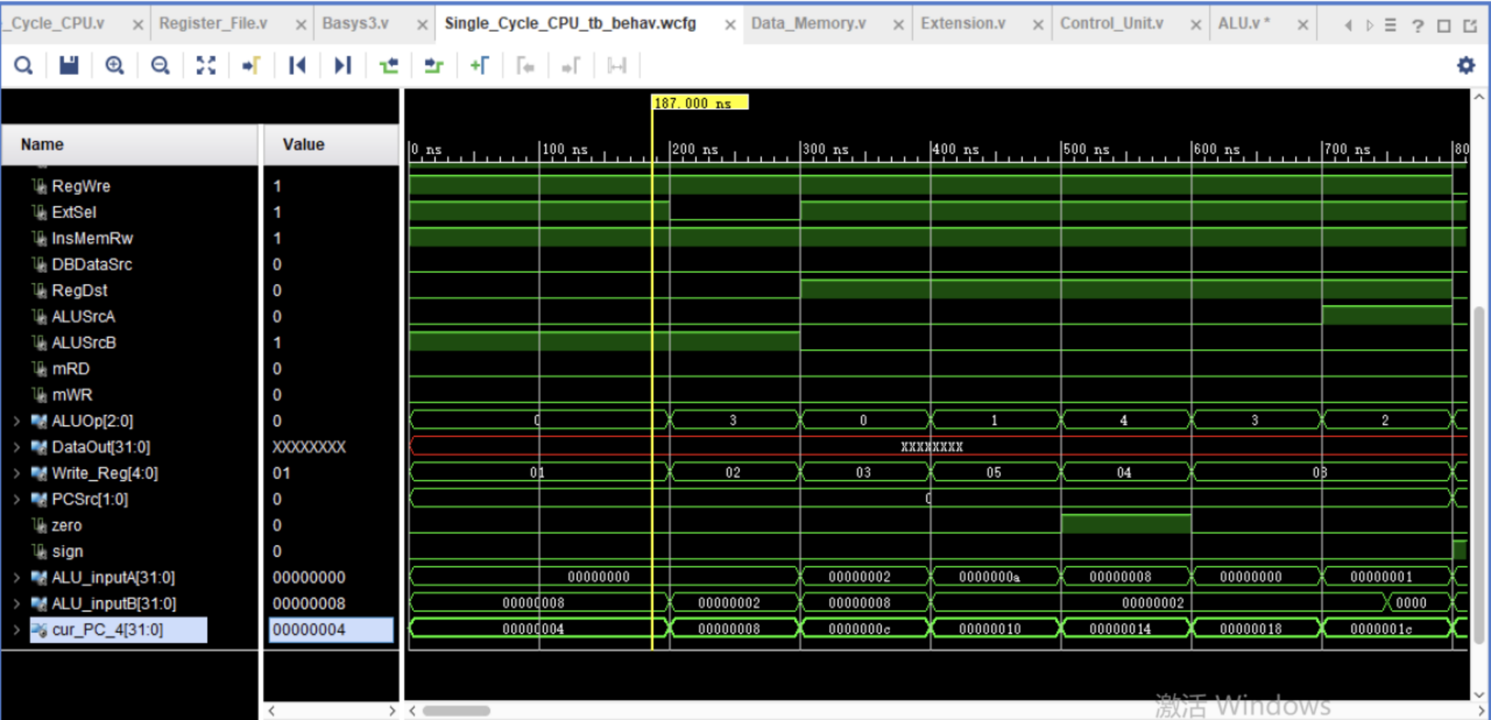
Task: Close the Single_Cycle_CPU_tb_behav.wcfg tab
Action: [730, 24]
